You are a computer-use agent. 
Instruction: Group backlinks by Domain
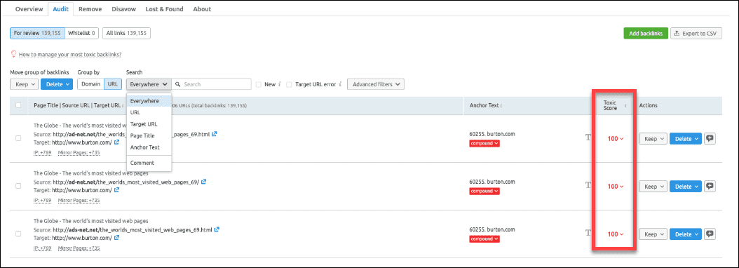(x=90, y=84)
